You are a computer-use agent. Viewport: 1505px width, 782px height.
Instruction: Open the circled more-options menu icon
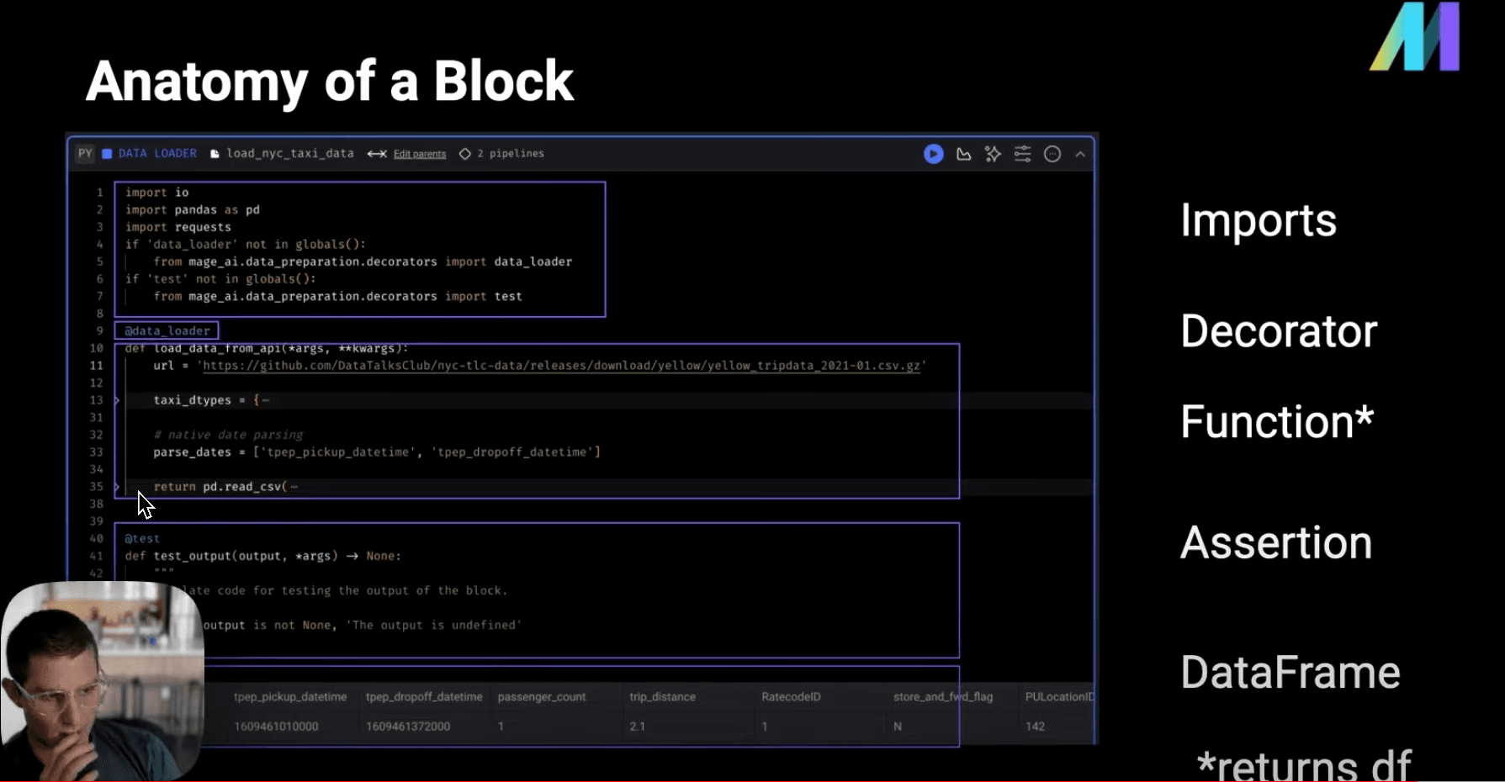coord(1052,154)
